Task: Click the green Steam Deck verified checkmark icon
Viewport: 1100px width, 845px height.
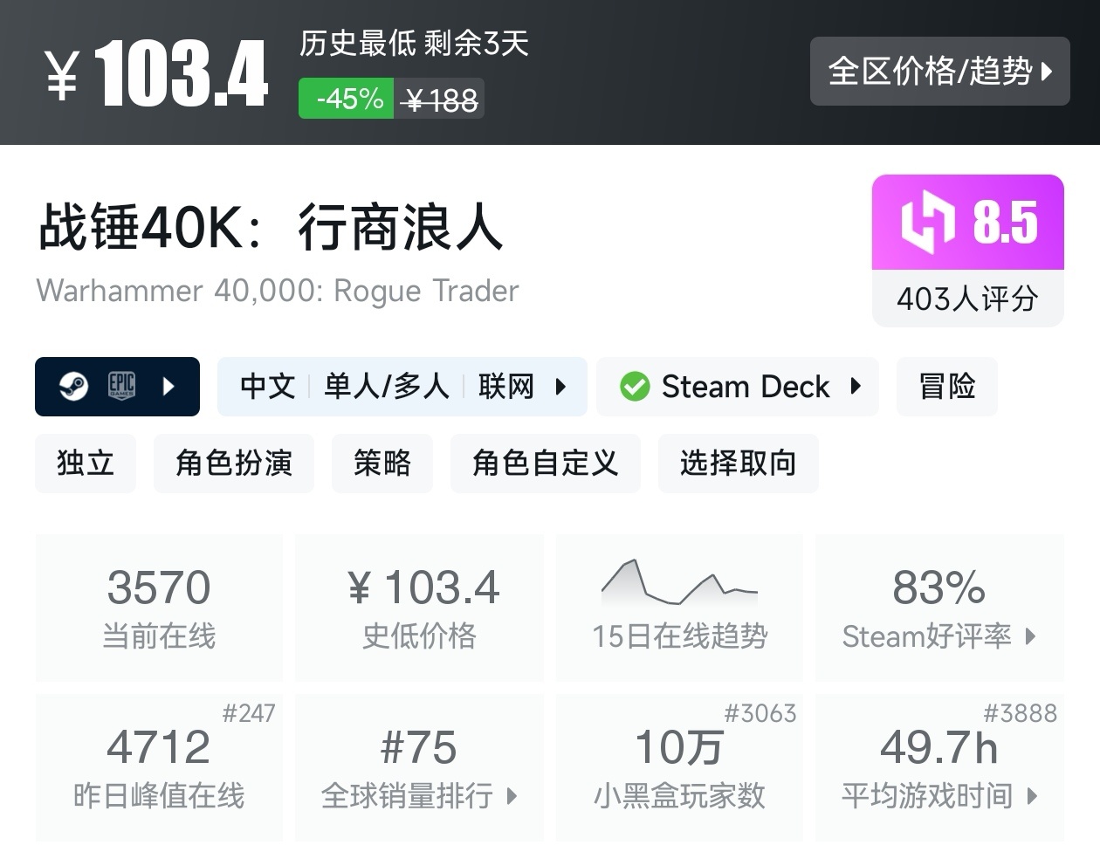Action: coord(635,386)
